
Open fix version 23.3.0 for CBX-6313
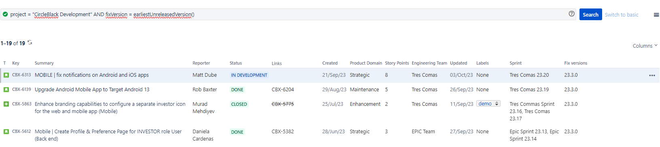571,75
